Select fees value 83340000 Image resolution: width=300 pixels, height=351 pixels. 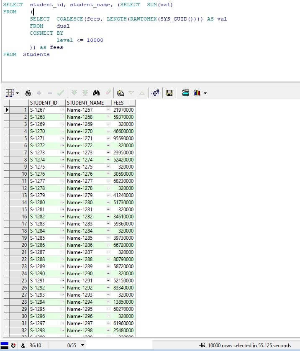pos(123,288)
